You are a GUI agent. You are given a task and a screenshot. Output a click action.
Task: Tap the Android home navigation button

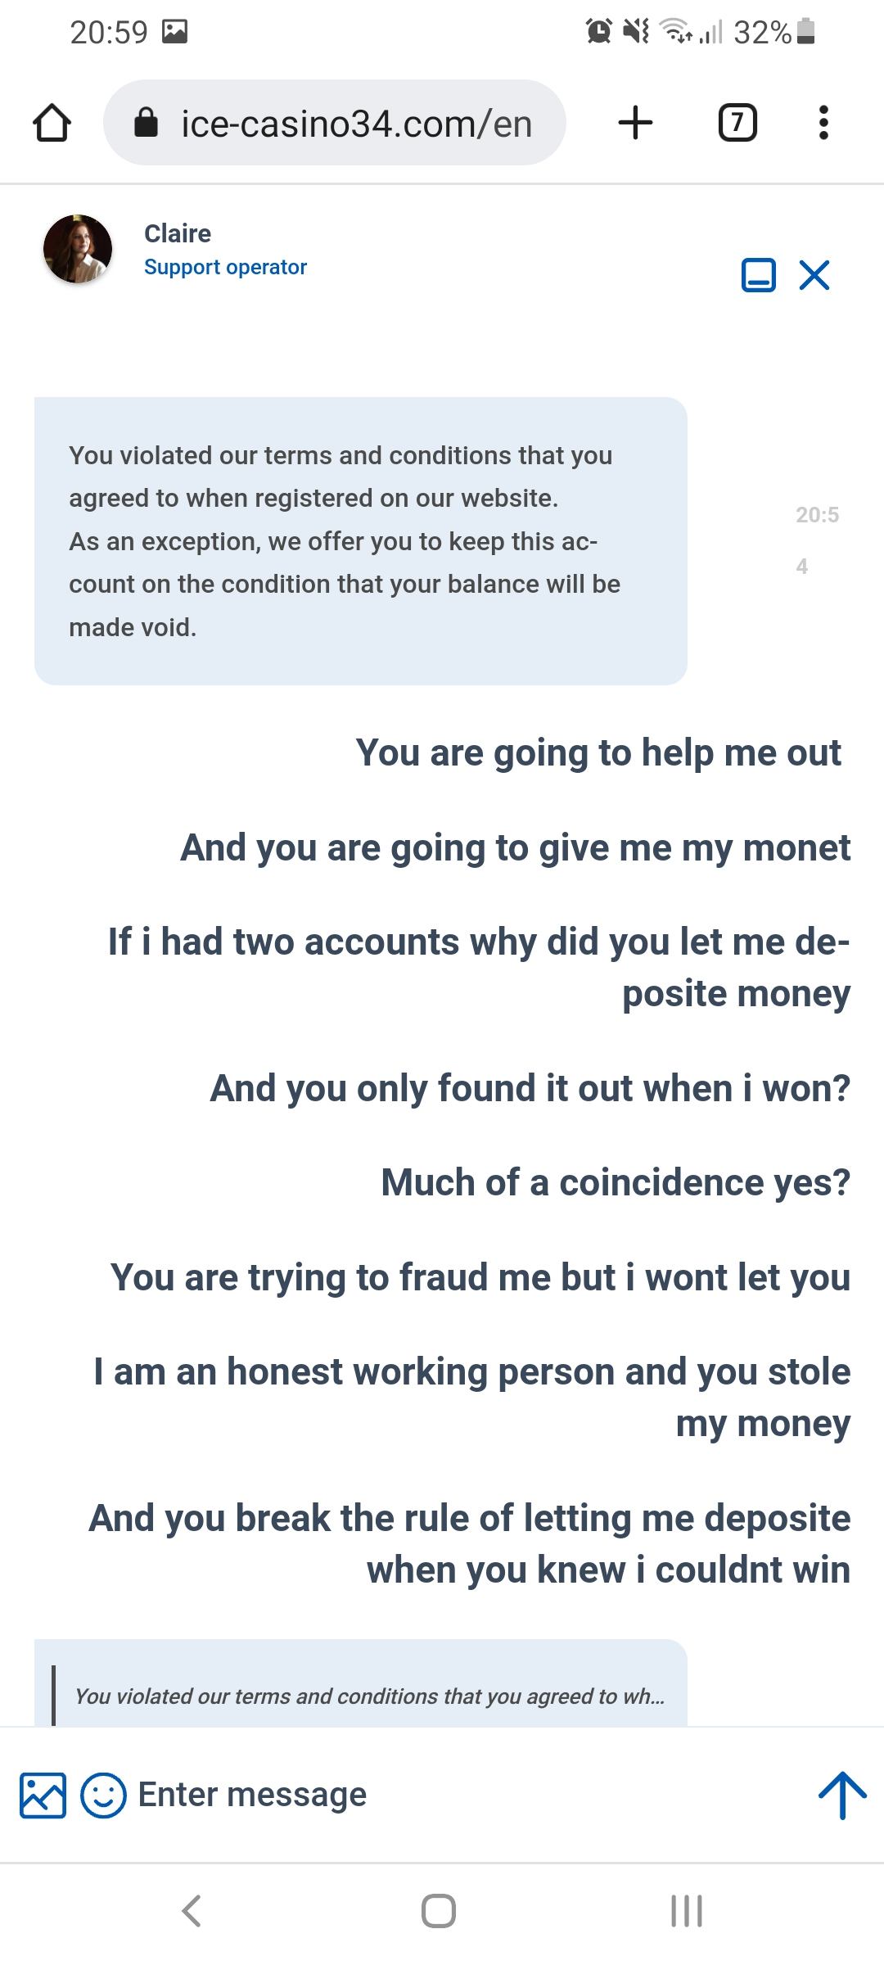439,1911
